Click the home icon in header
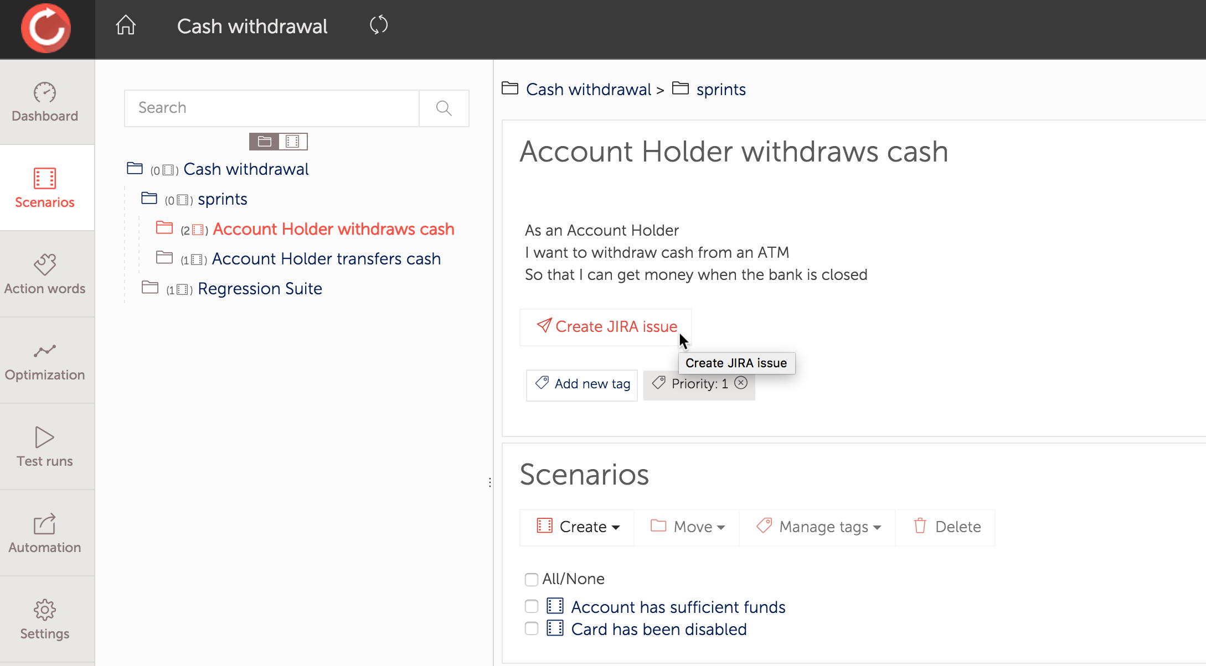 126,25
